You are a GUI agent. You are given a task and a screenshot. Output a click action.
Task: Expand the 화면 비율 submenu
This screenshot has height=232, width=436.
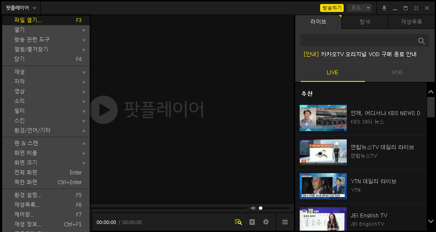click(46, 153)
